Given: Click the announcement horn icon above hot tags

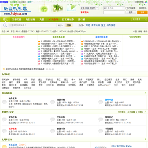Looking at the screenshot, I should [4, 69].
